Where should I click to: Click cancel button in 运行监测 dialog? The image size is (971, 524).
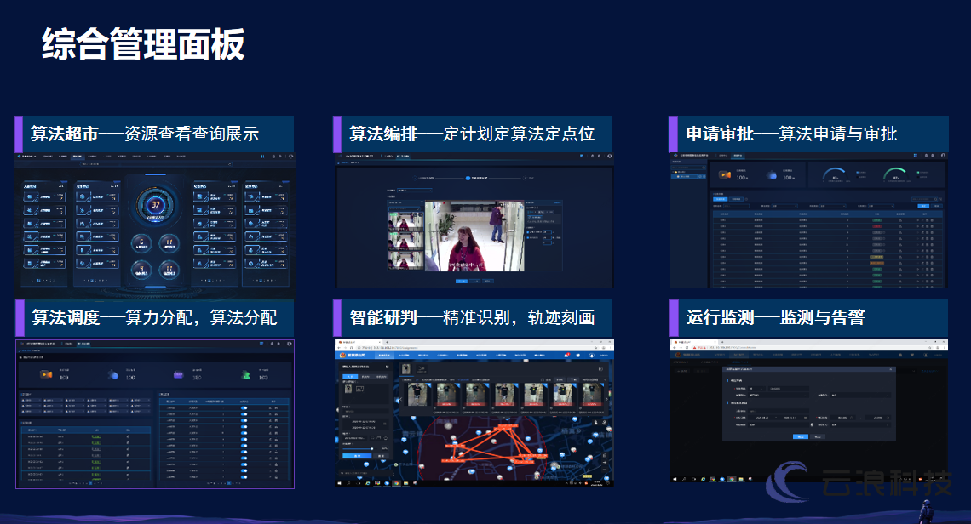click(818, 436)
